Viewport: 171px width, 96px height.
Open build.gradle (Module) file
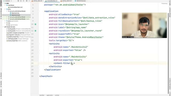click(18, 31)
